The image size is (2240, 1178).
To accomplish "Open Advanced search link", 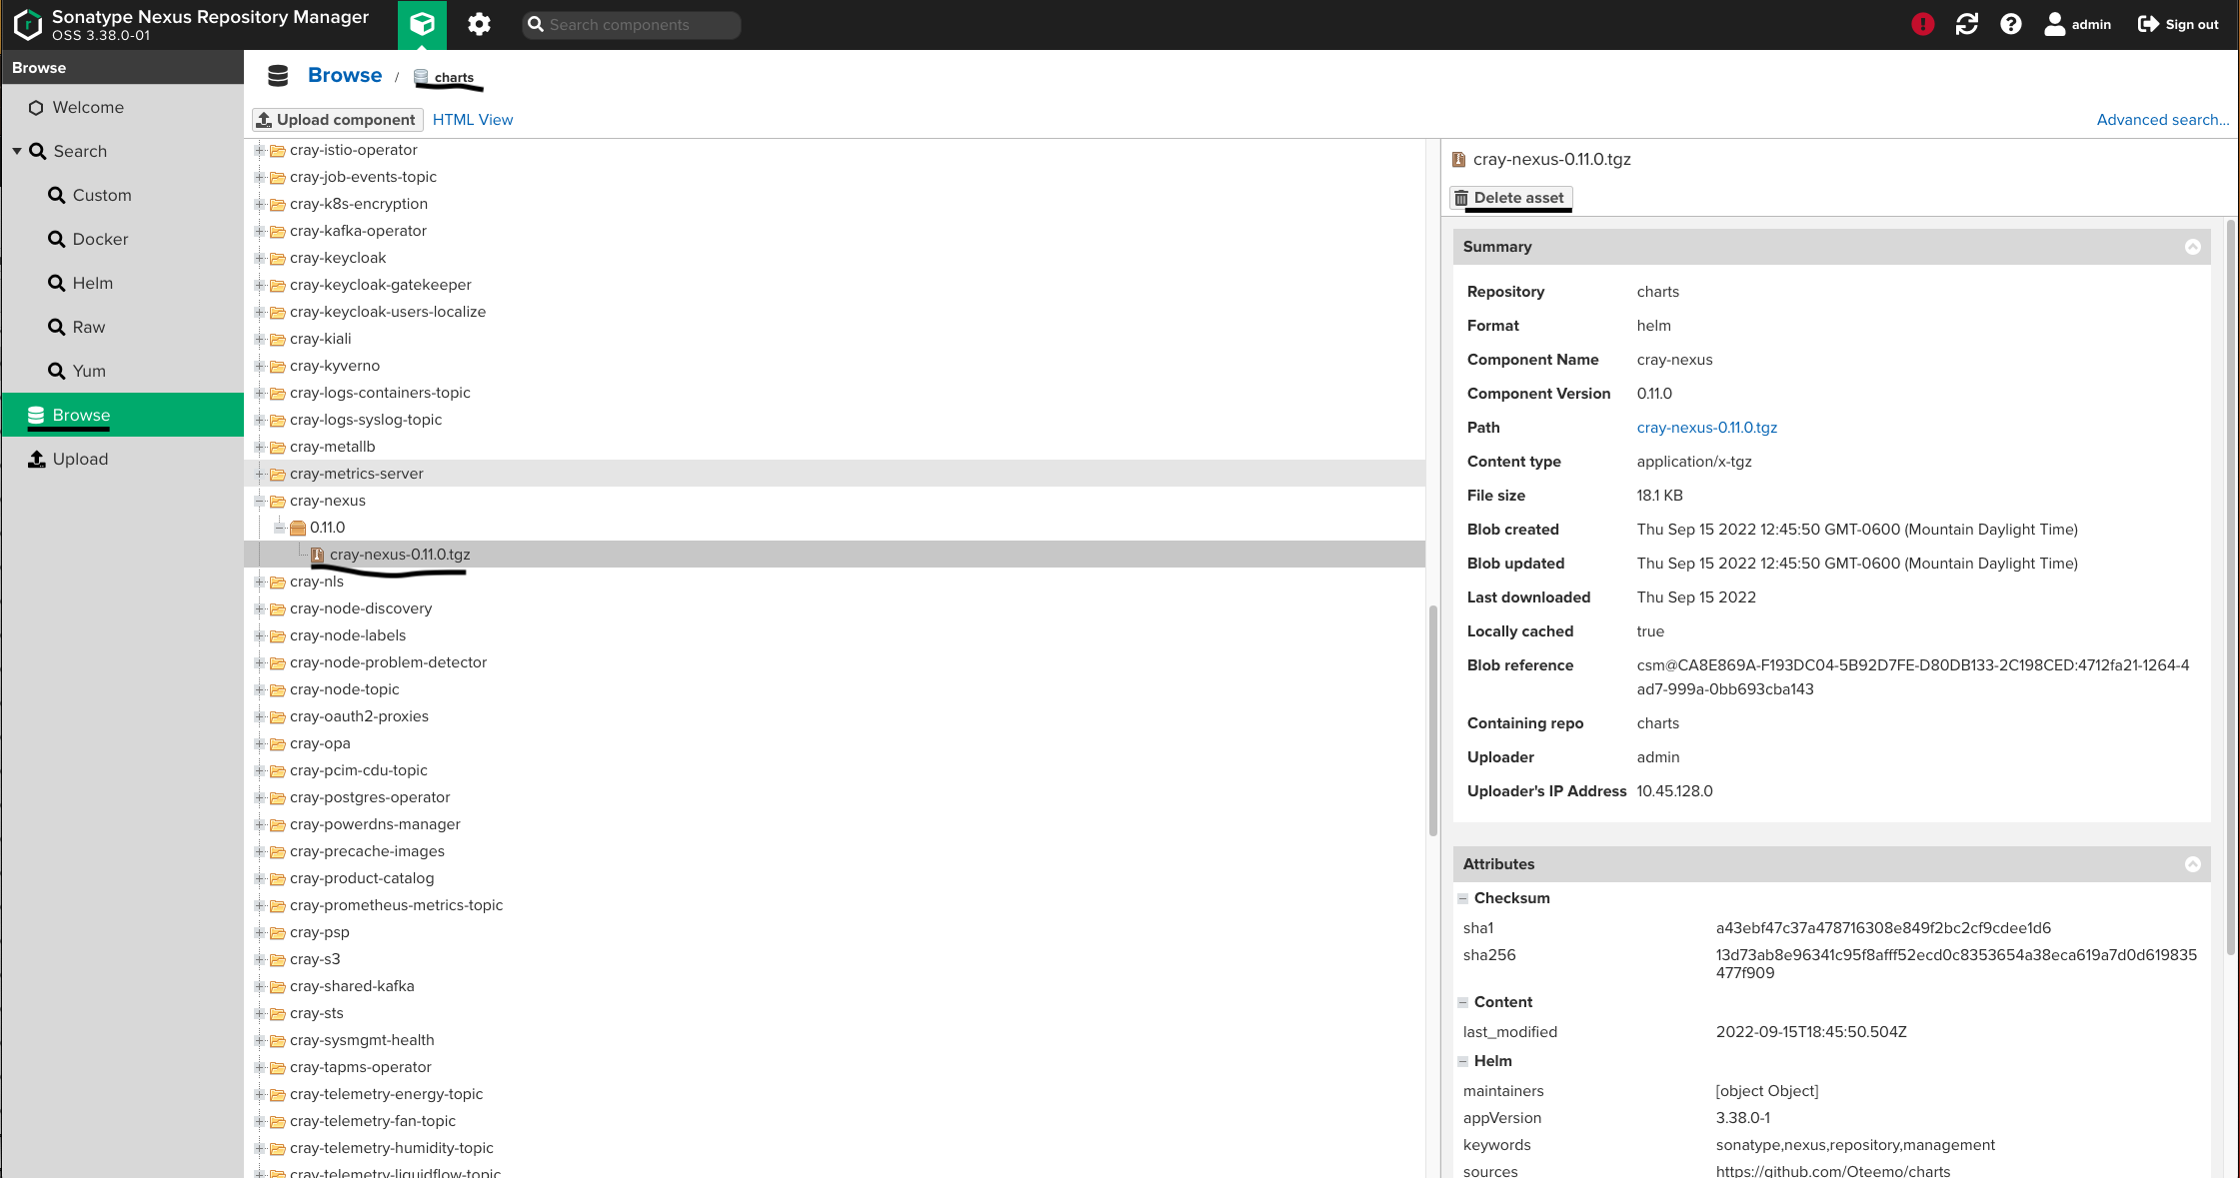I will coord(2163,120).
